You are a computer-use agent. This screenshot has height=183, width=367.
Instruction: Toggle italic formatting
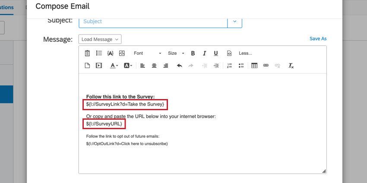[x=204, y=53]
